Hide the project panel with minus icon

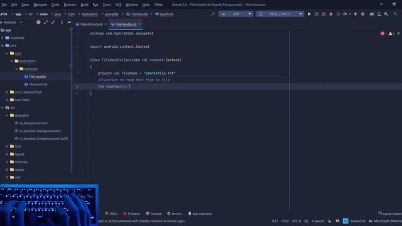coord(69,23)
